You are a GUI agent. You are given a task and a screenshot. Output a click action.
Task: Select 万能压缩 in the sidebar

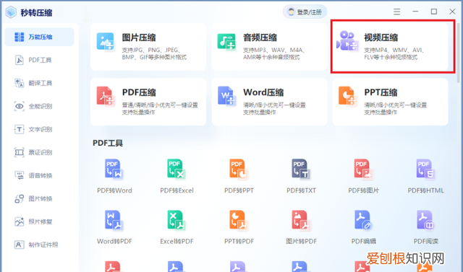click(x=39, y=37)
